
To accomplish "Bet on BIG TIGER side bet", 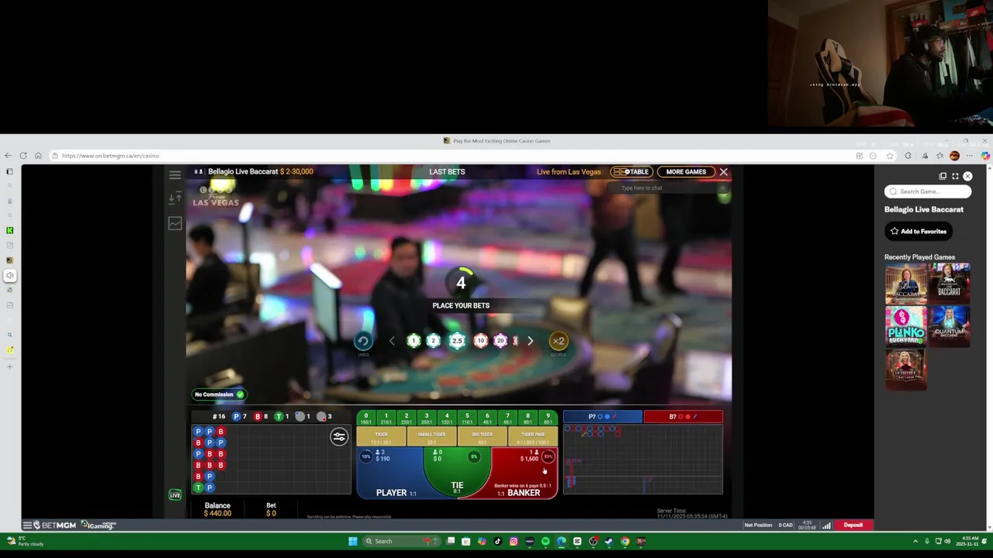I will pos(482,438).
